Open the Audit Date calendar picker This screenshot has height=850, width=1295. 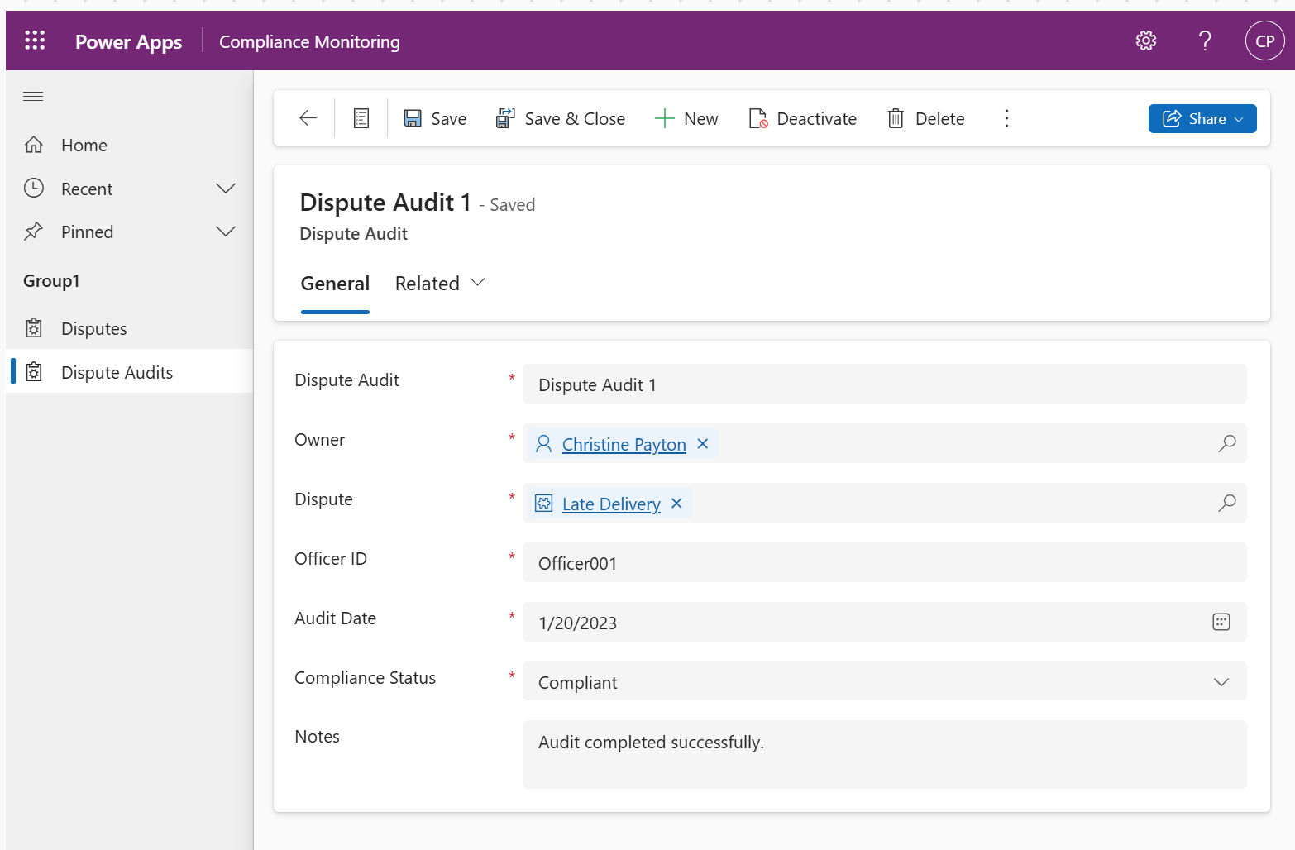(x=1221, y=622)
